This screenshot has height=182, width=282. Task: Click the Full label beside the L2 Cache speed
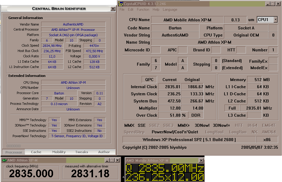tap(232, 108)
